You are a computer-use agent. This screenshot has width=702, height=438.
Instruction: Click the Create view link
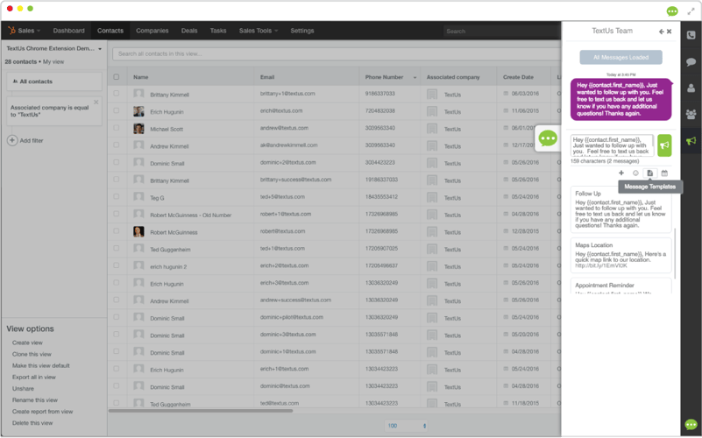27,343
